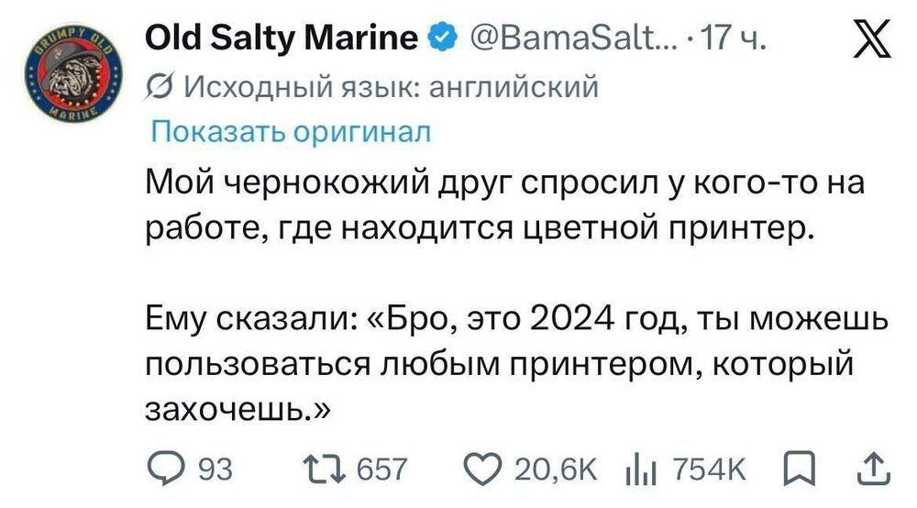Open the Old Salty Marine display name

(x=282, y=38)
